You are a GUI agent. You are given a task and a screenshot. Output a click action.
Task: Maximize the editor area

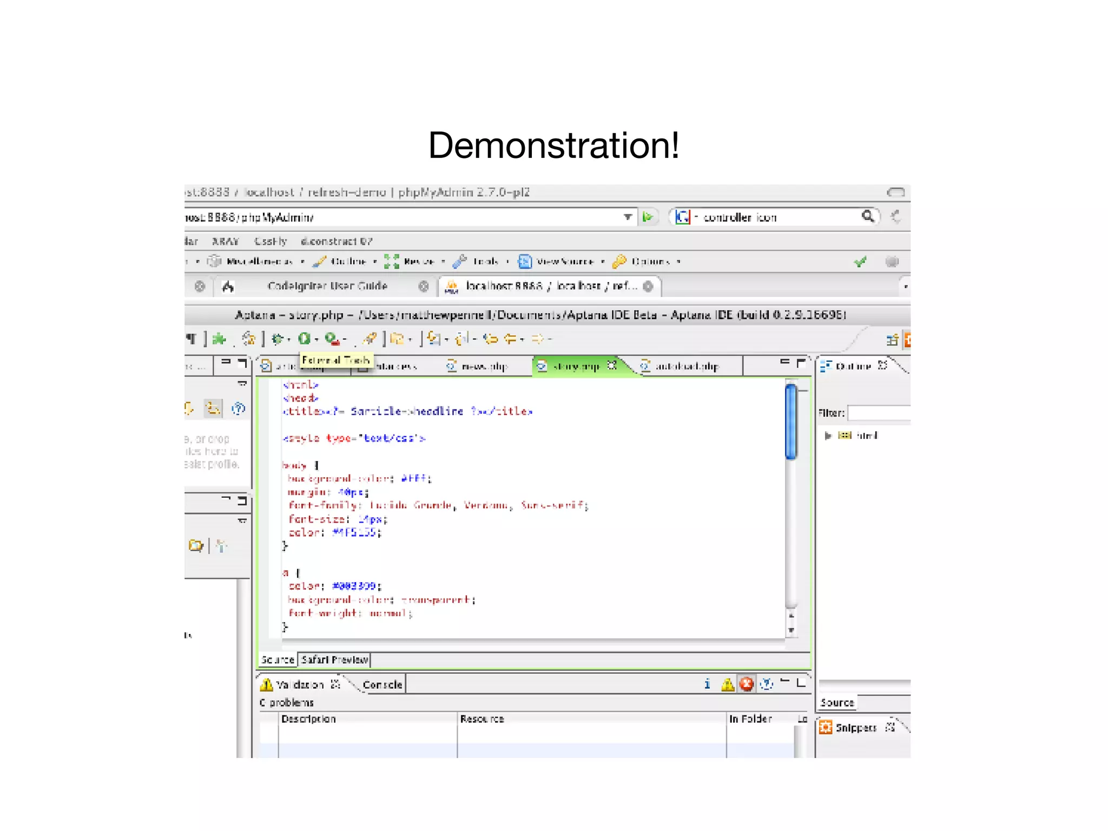pos(801,363)
